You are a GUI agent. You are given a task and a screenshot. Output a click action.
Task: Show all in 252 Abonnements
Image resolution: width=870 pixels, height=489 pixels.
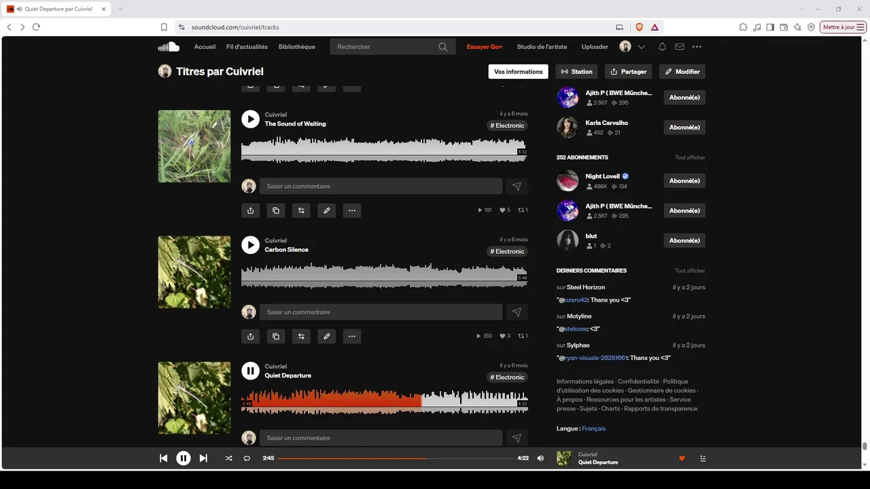(690, 158)
